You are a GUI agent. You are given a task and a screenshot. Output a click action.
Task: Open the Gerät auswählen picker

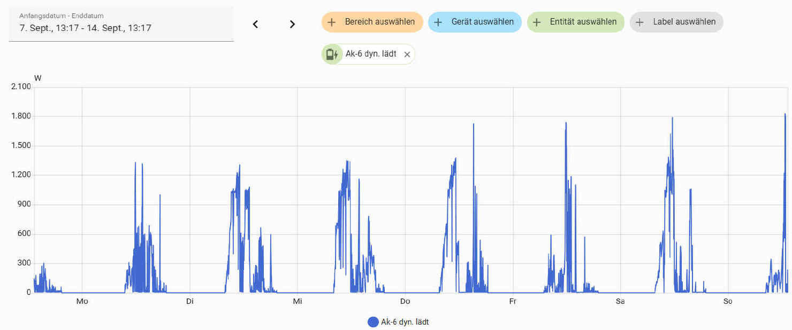click(x=482, y=22)
